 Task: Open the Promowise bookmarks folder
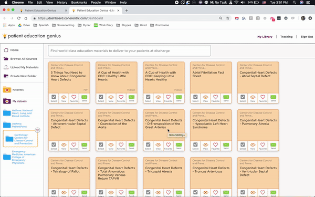click(x=160, y=25)
